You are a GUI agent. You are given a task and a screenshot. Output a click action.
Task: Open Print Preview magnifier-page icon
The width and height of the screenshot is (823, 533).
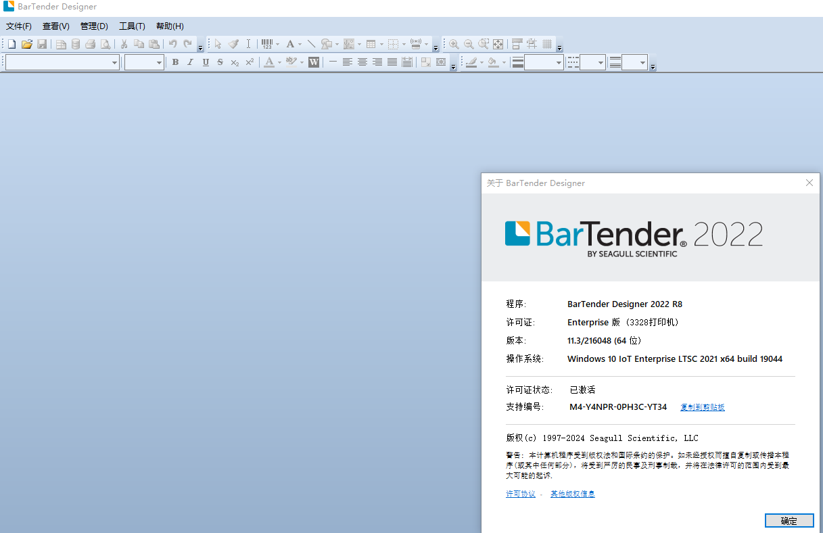[x=105, y=44]
